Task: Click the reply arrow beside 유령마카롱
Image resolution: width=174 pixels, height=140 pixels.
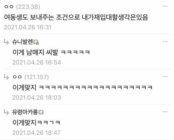Action: pyautogui.click(x=6, y=112)
